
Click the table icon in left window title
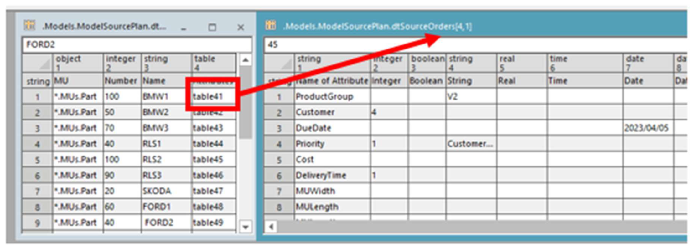pyautogui.click(x=29, y=26)
